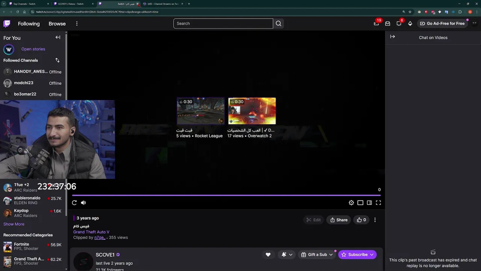481x271 pixels.
Task: Open browser extensions puzzle icon
Action: tap(460, 12)
